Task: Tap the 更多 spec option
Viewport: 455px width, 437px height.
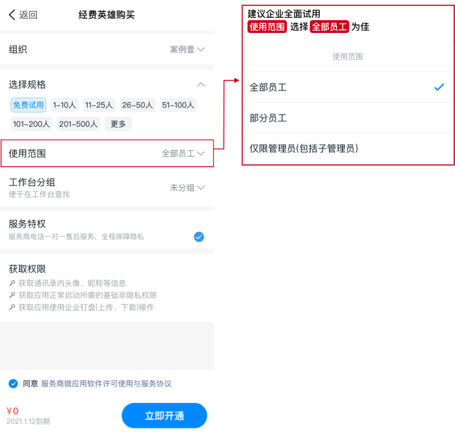Action: point(118,124)
